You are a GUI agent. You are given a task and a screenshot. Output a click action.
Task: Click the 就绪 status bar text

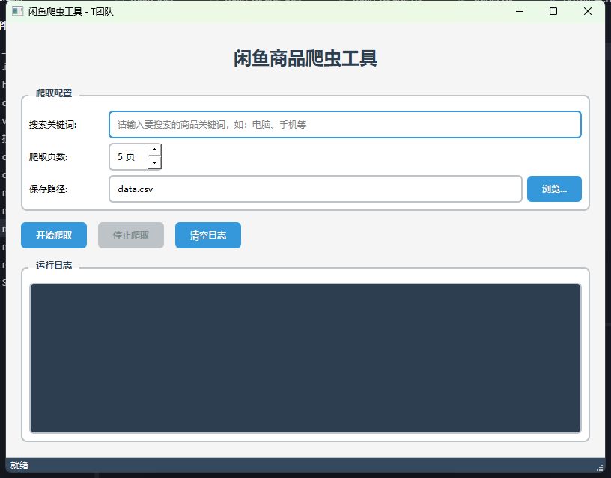point(19,465)
